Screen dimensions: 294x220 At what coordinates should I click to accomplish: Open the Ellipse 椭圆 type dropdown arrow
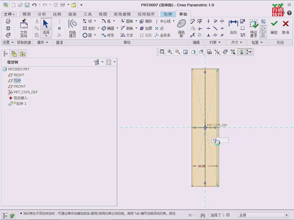(117, 28)
